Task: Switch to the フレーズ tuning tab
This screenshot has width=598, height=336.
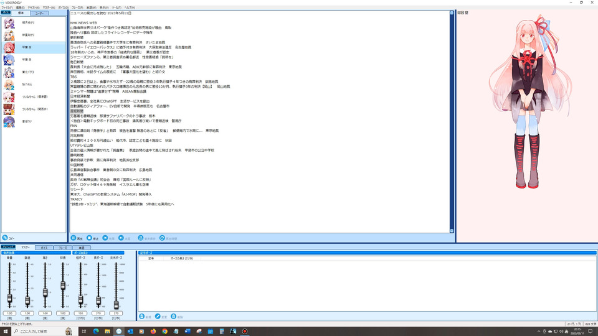Action: pyautogui.click(x=62, y=248)
